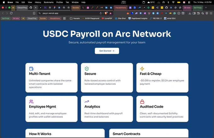
Task: Switch to the X (Twitter) tab
Action: 83,8
